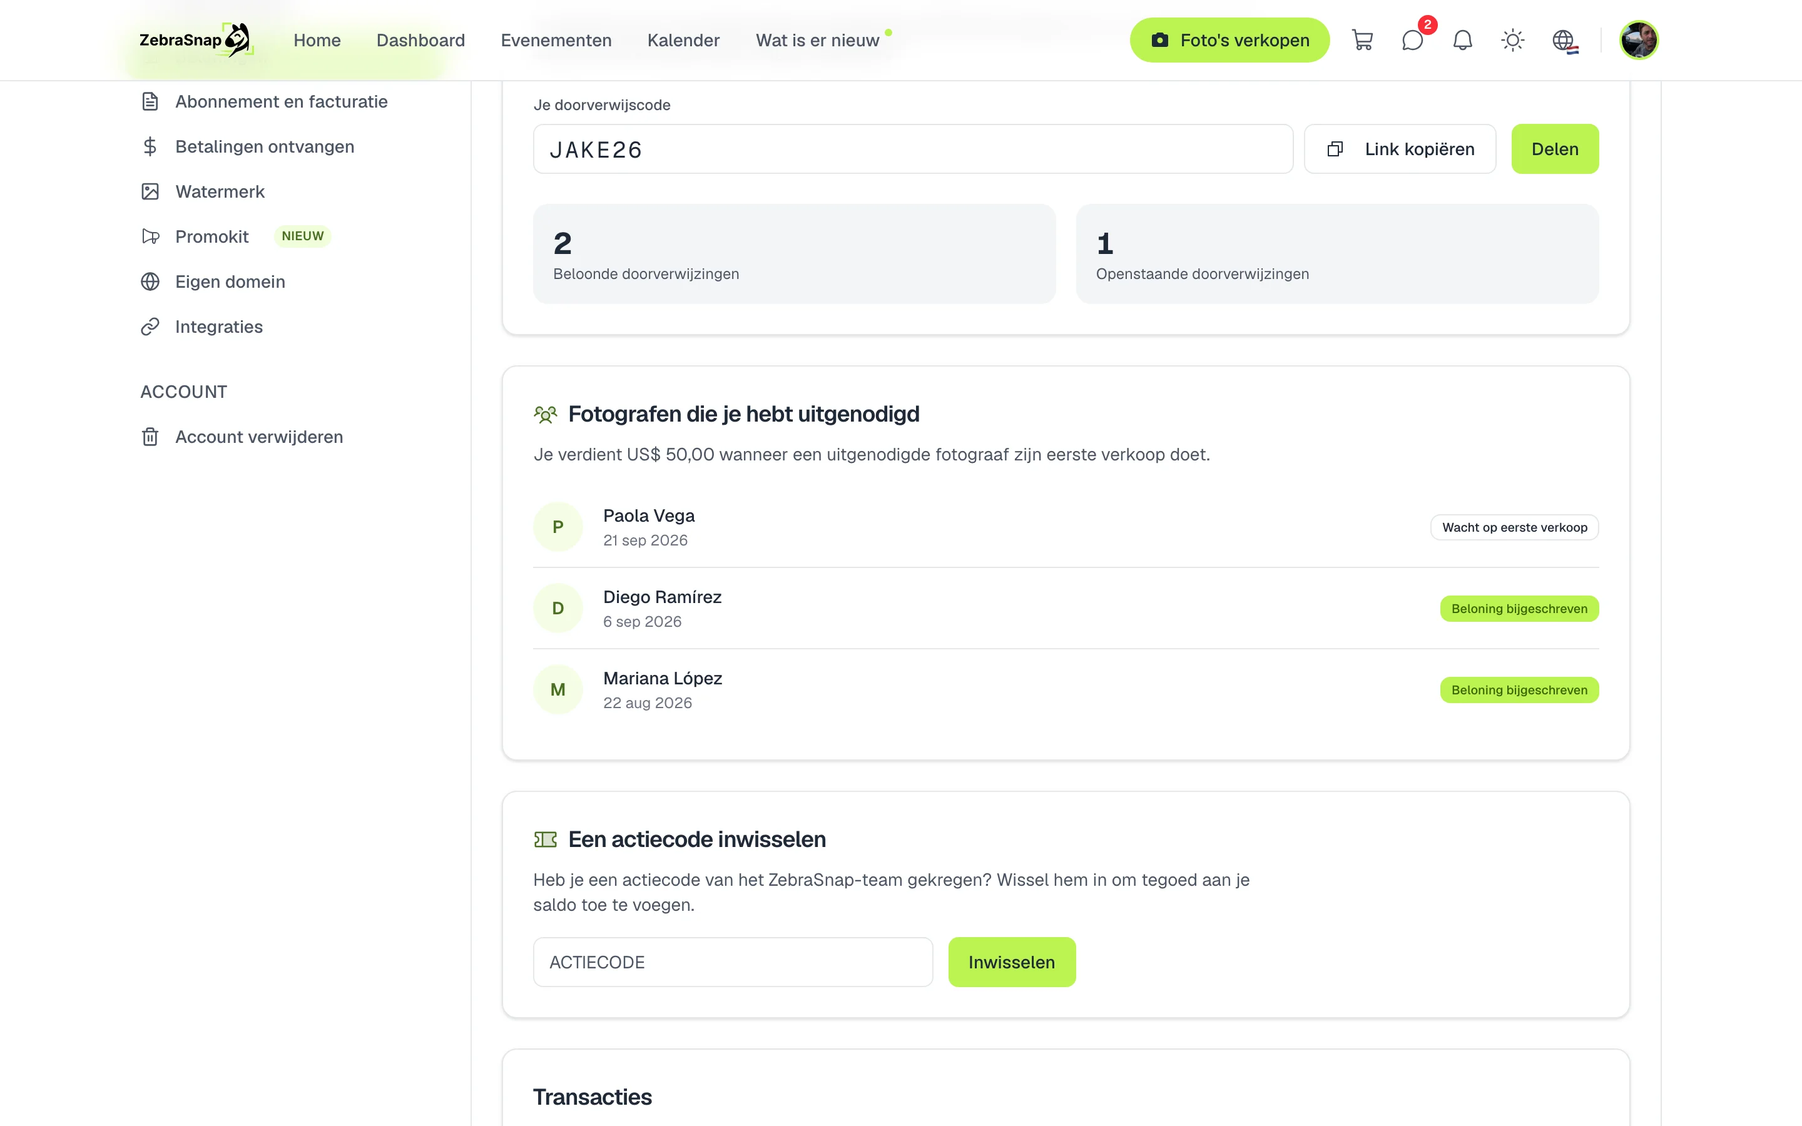Viewport: 1802px width, 1126px height.
Task: Click the document icon beside Abonnement en facturatie
Action: (150, 102)
